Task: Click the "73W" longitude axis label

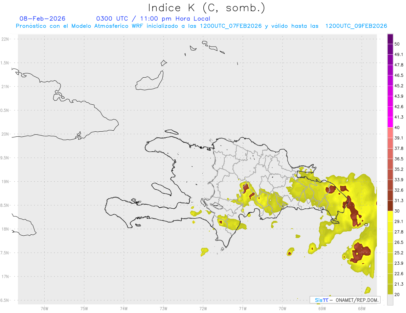Action: pyautogui.click(x=163, y=308)
